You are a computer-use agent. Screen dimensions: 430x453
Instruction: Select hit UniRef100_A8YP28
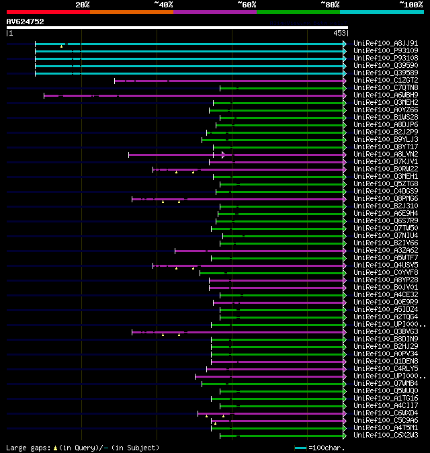click(x=386, y=280)
